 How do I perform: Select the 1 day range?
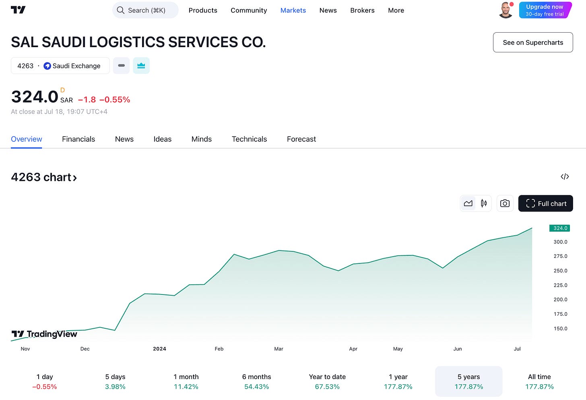[x=45, y=381]
